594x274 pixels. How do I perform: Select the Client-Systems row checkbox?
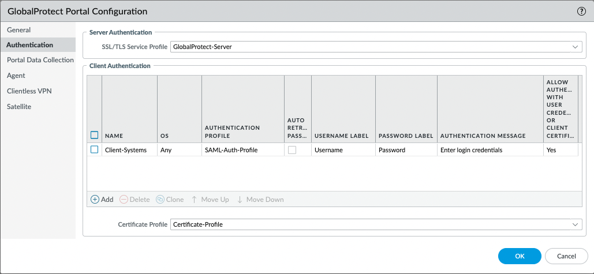(95, 150)
